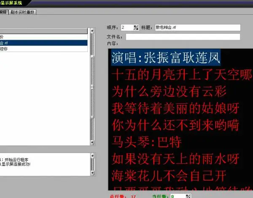The height and width of the screenshot is (198, 253).
Task: Edit the 顺序 number field
Action: 127,27
